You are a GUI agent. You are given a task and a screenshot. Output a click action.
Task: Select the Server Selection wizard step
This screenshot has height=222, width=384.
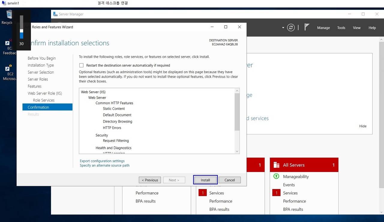[41, 72]
